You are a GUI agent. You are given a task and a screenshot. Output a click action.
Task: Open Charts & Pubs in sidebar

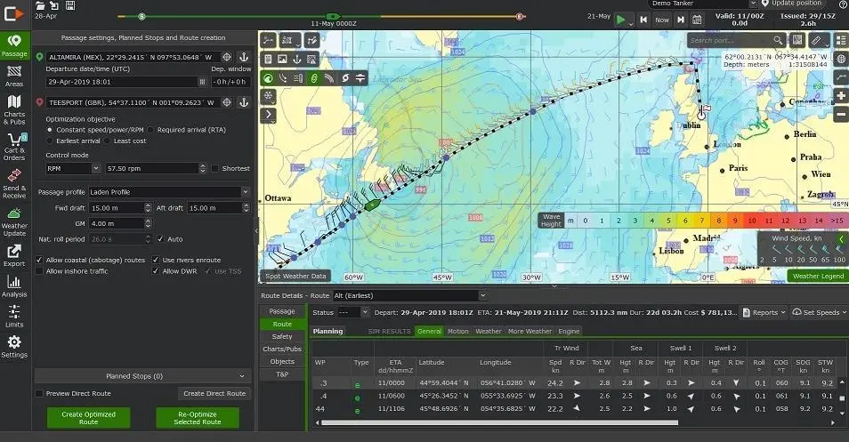click(x=14, y=109)
